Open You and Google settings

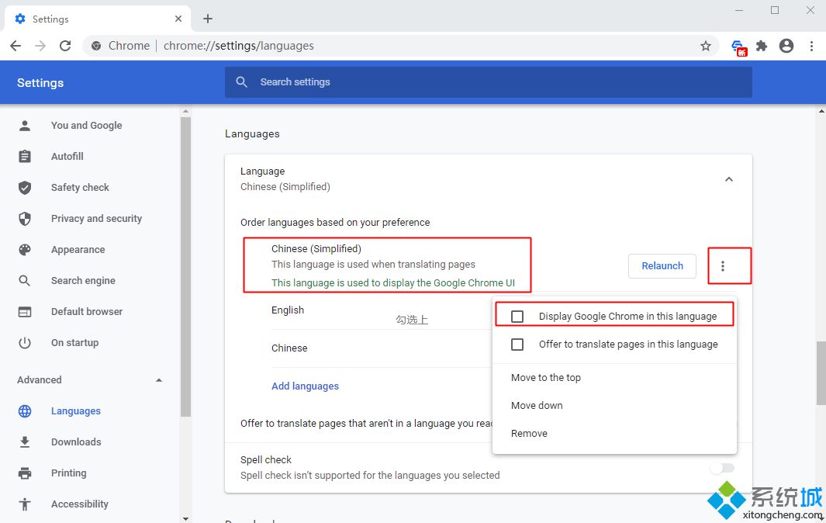coord(86,126)
